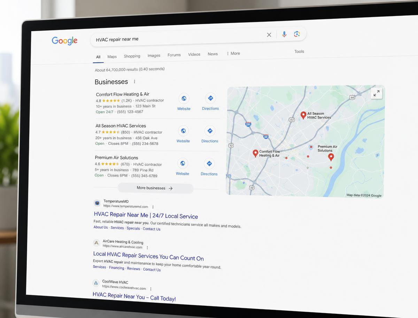This screenshot has width=418, height=318.
Task: Click phone number (555) 123-4567
Action: point(130,112)
